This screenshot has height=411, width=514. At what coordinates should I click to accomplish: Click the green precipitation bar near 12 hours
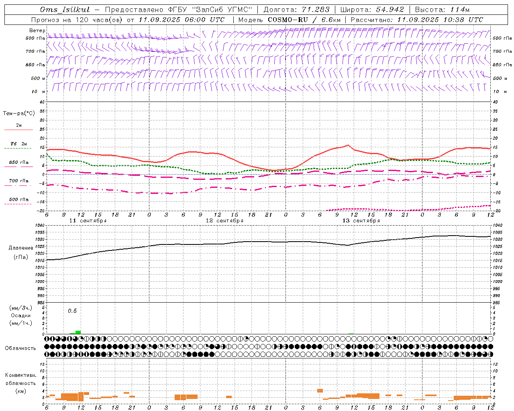pos(78,332)
